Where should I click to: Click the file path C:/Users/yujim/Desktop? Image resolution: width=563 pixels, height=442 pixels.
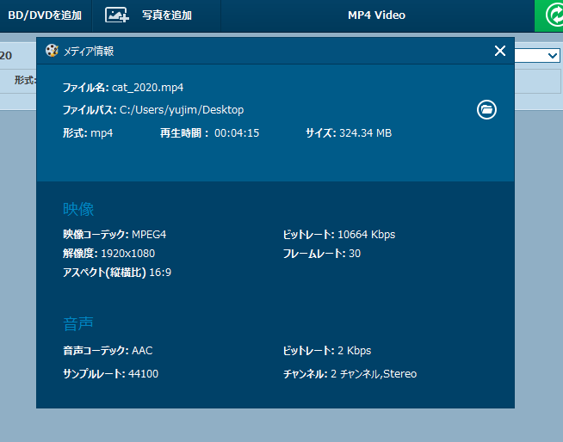pyautogui.click(x=182, y=110)
